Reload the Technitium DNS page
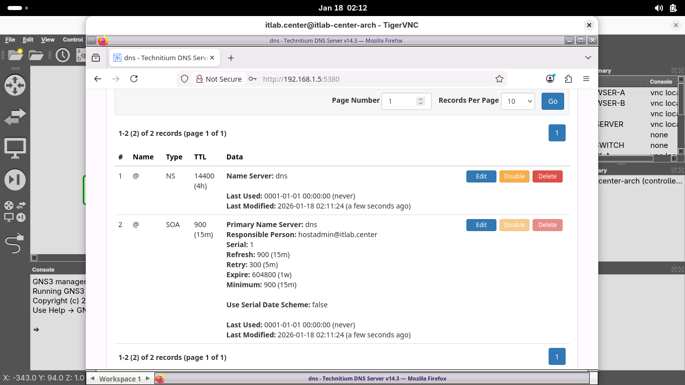The width and height of the screenshot is (685, 385). (x=134, y=79)
